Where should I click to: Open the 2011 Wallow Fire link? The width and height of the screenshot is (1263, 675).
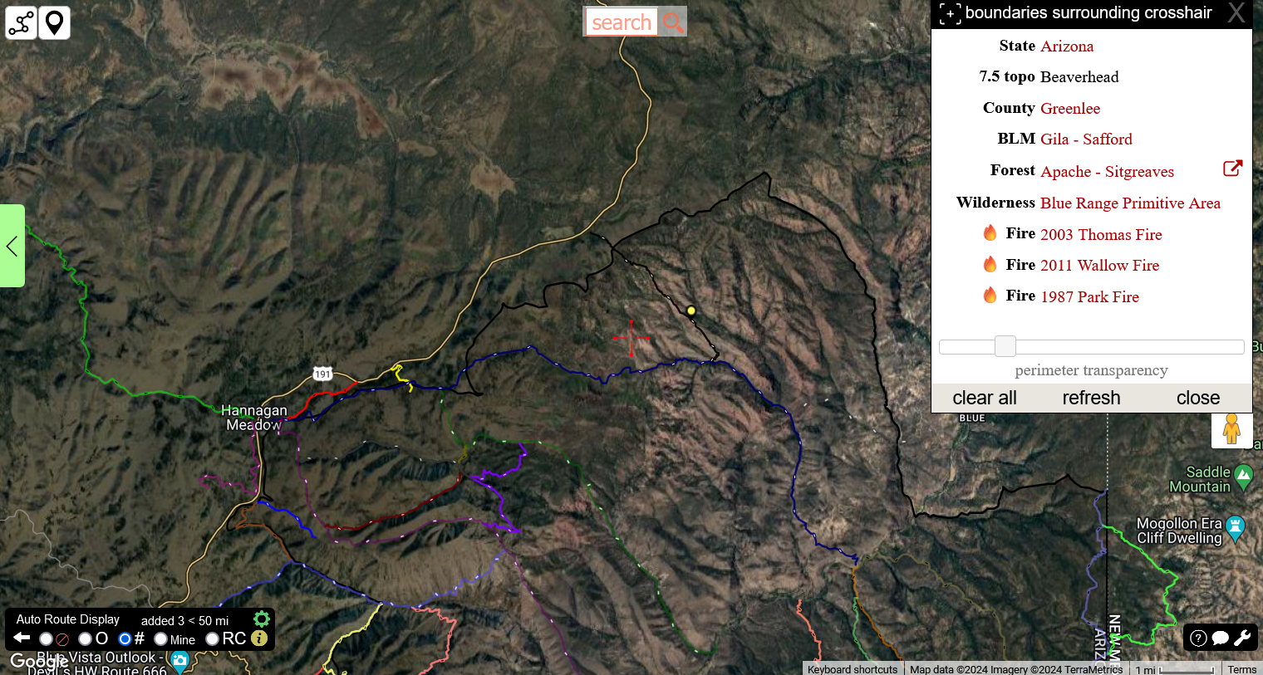[1099, 265]
